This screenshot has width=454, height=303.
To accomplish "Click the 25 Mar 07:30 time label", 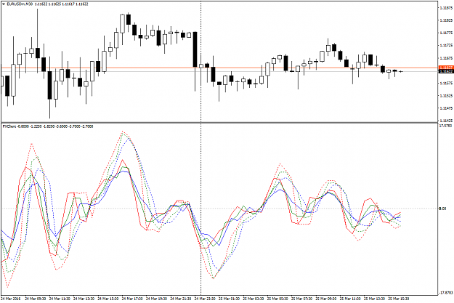I will [302, 299].
